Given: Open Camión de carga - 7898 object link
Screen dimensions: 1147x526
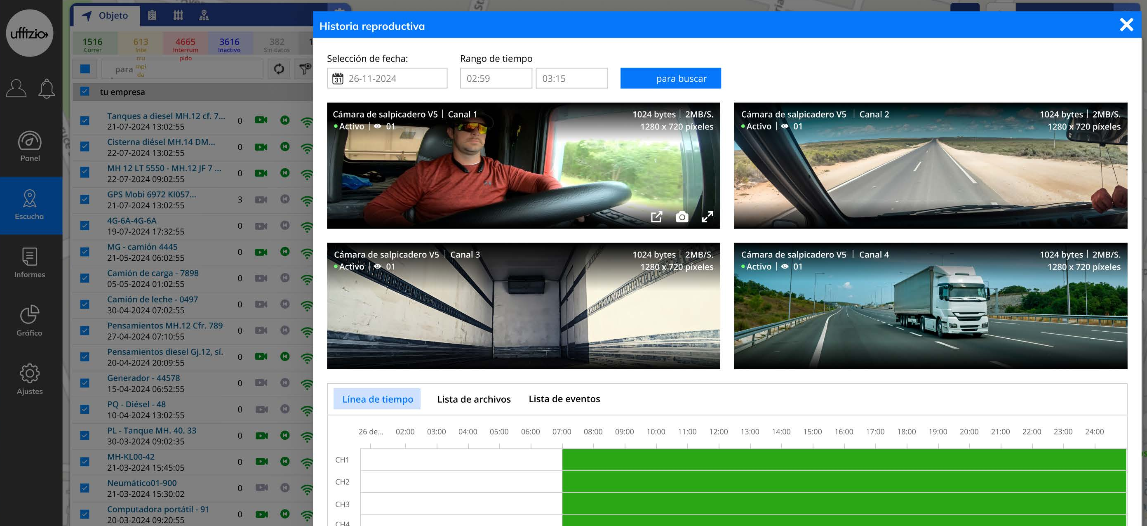Looking at the screenshot, I should coord(153,273).
